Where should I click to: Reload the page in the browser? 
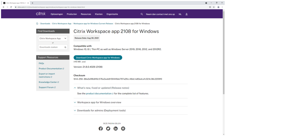tap(11, 7)
